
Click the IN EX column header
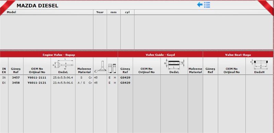point(4,71)
